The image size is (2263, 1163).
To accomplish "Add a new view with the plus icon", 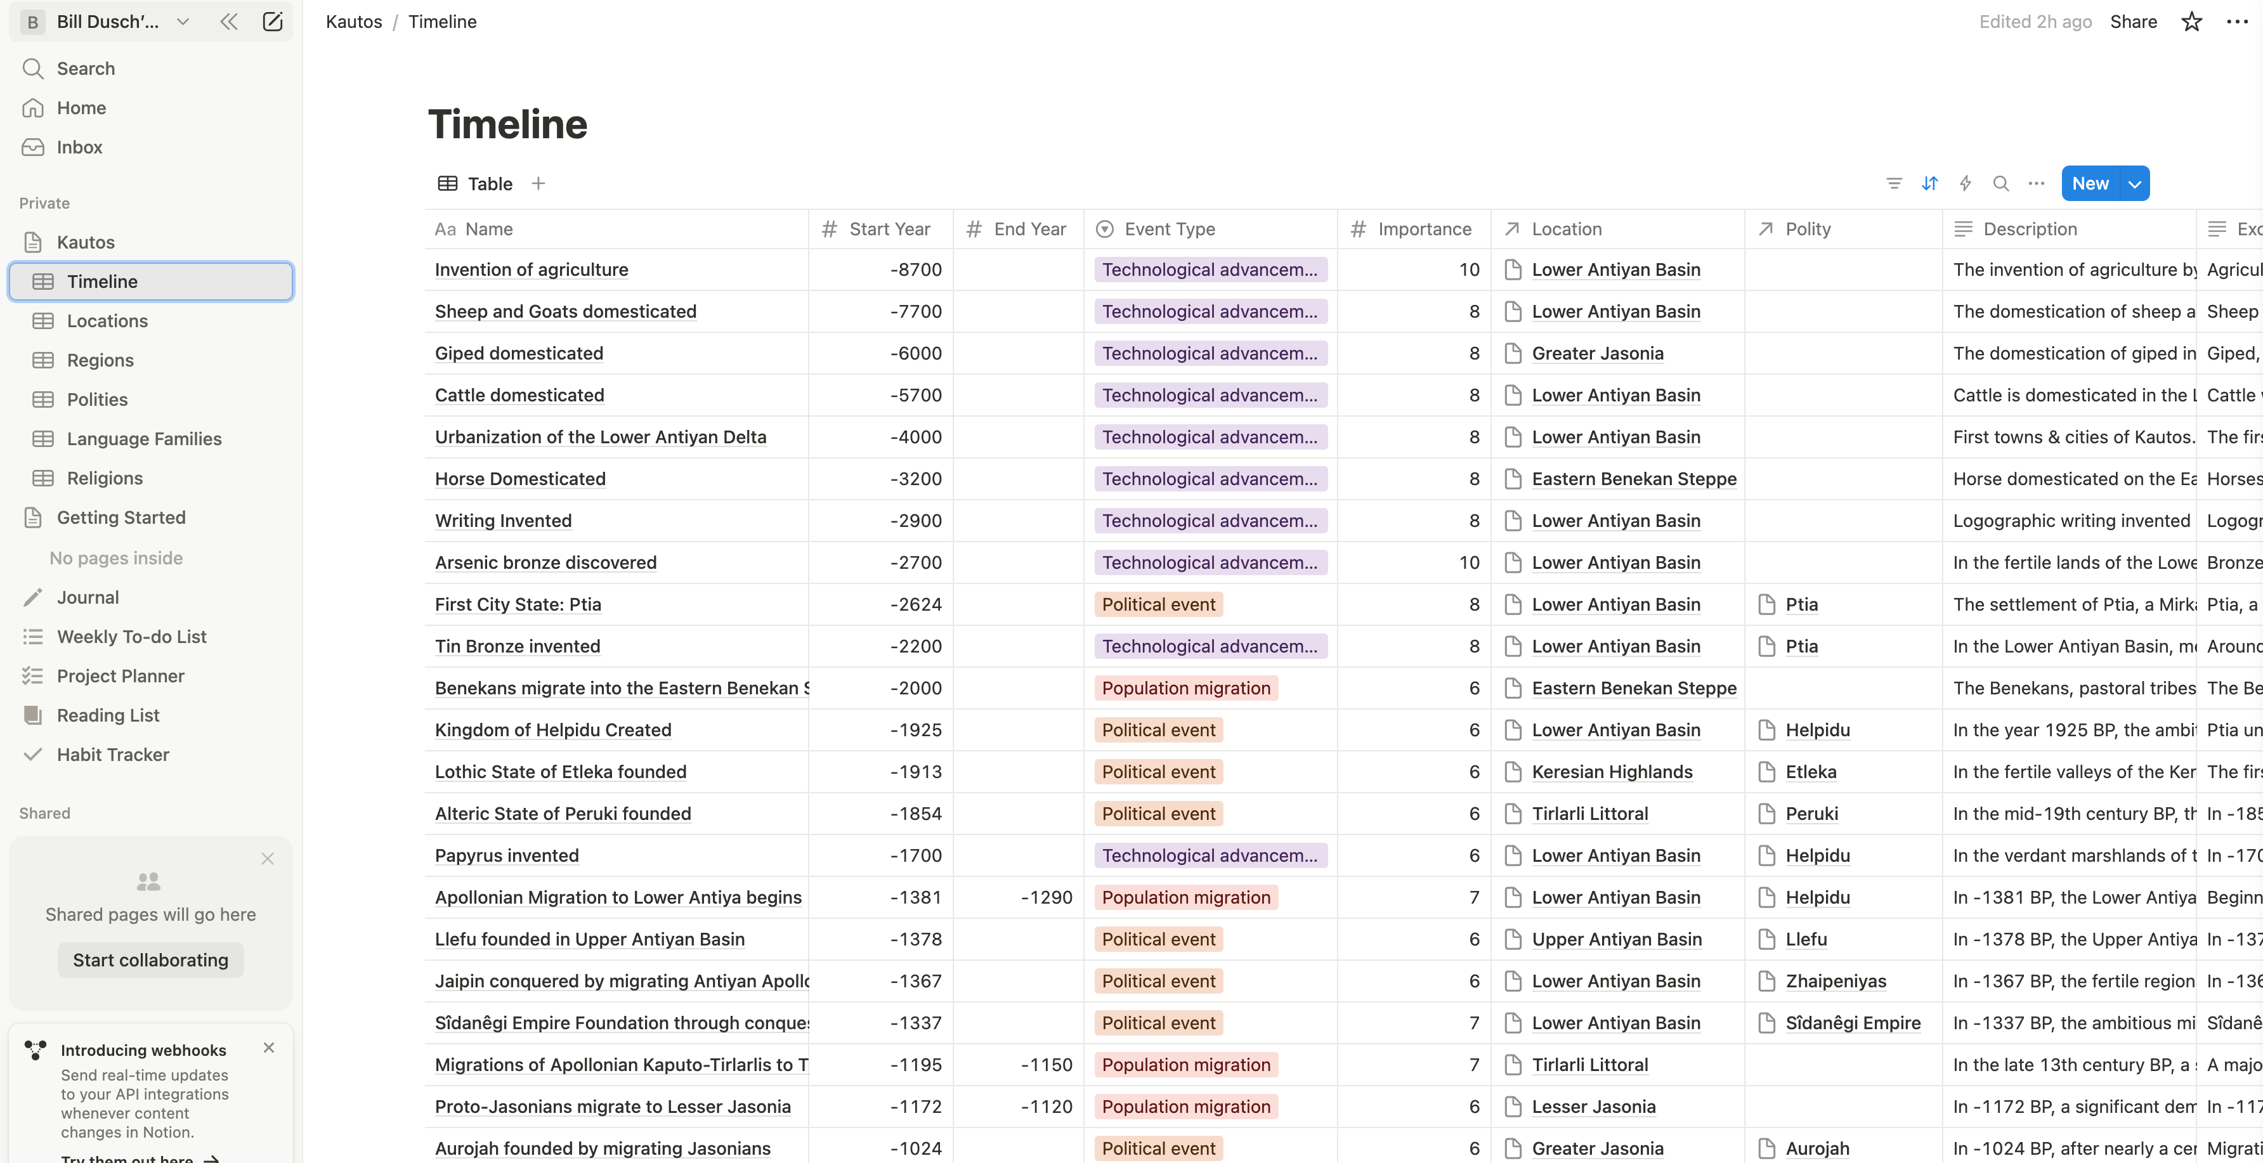I will pyautogui.click(x=538, y=184).
